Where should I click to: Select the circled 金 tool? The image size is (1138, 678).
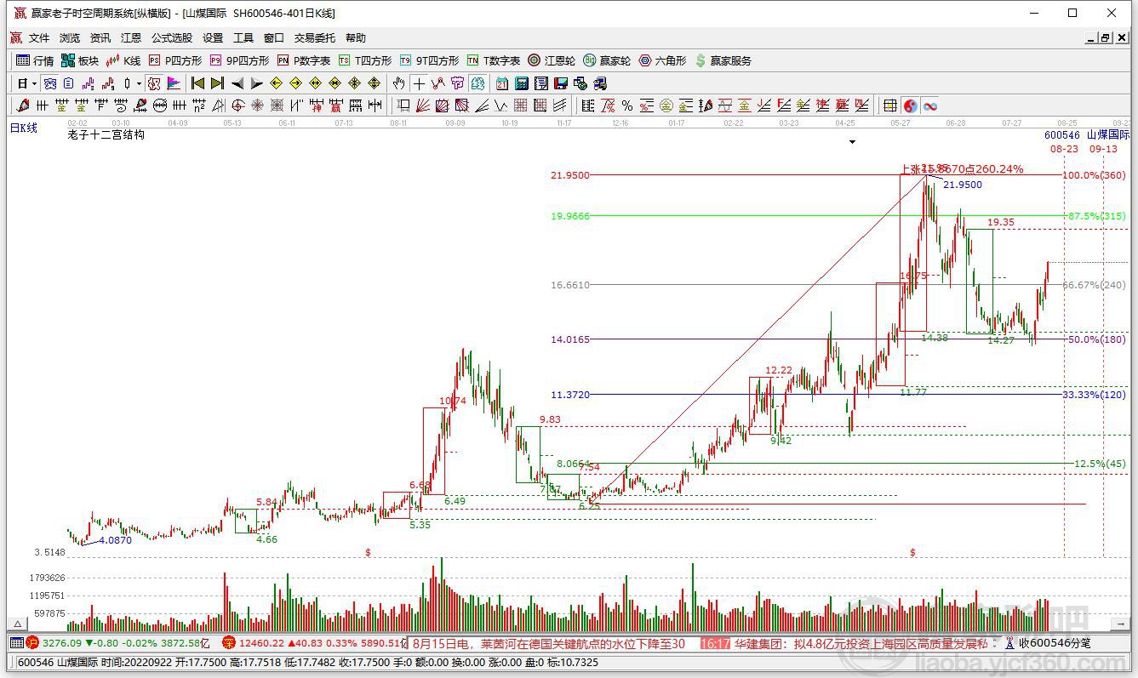coord(666,105)
